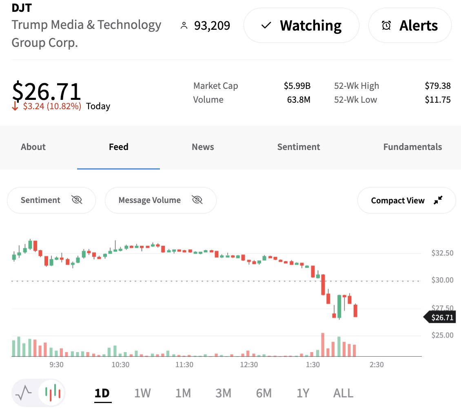Click the last red candlestick on chart

pos(355,311)
